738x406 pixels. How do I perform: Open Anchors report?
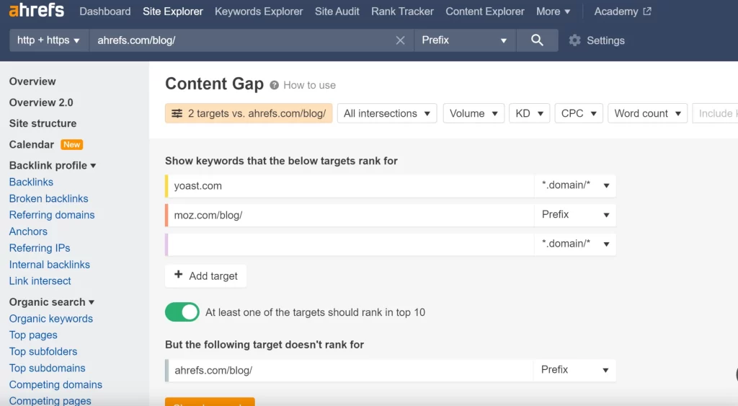pyautogui.click(x=28, y=231)
